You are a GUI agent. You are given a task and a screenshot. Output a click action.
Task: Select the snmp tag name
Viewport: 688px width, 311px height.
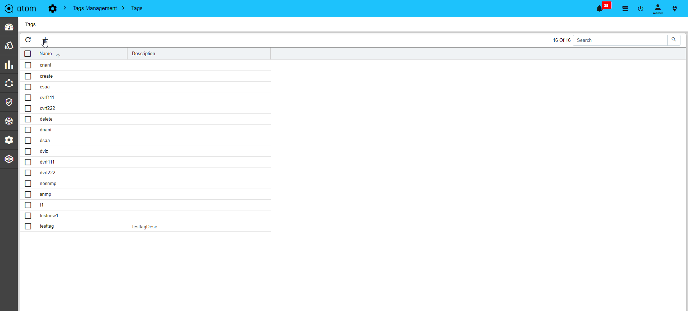point(46,194)
